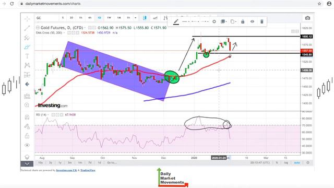The height and width of the screenshot is (188, 334).
Task: Open the candlestick chart style selector
Action: [x=145, y=18]
